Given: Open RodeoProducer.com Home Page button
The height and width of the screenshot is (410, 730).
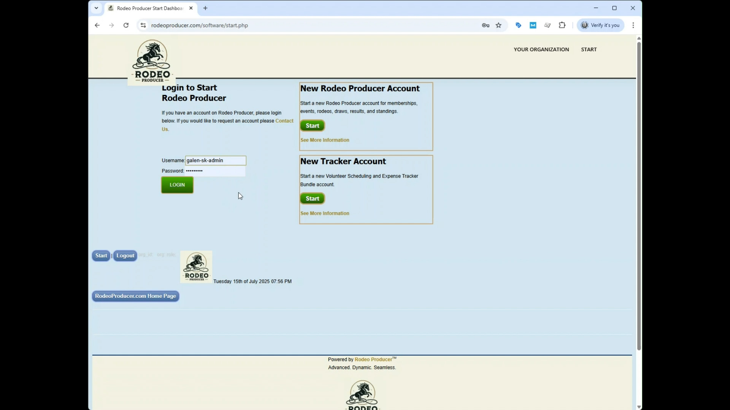Looking at the screenshot, I should pos(135,296).
